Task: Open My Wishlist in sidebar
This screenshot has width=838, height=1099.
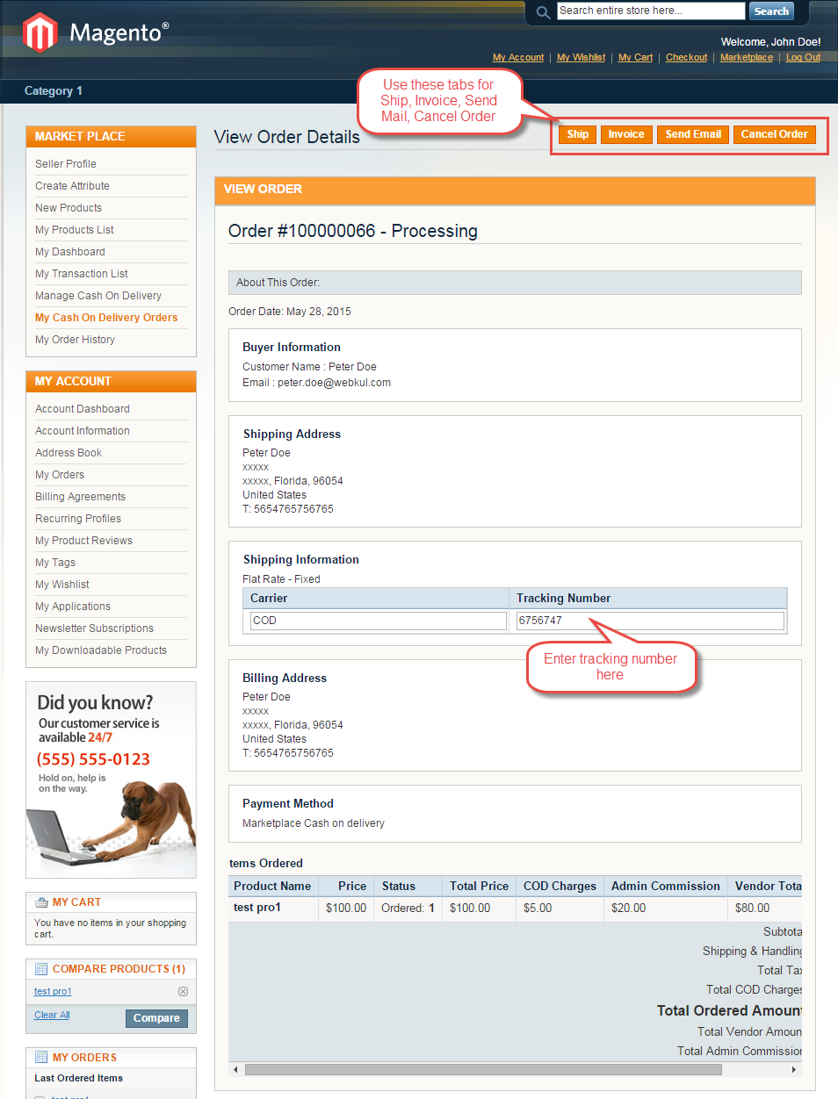Action: click(62, 585)
